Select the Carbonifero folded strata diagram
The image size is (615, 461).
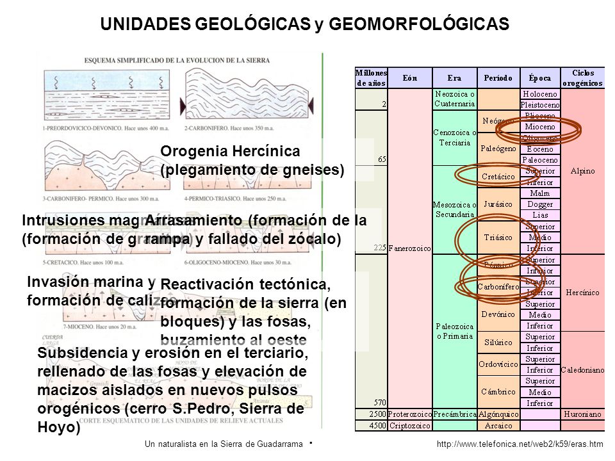[x=247, y=94]
